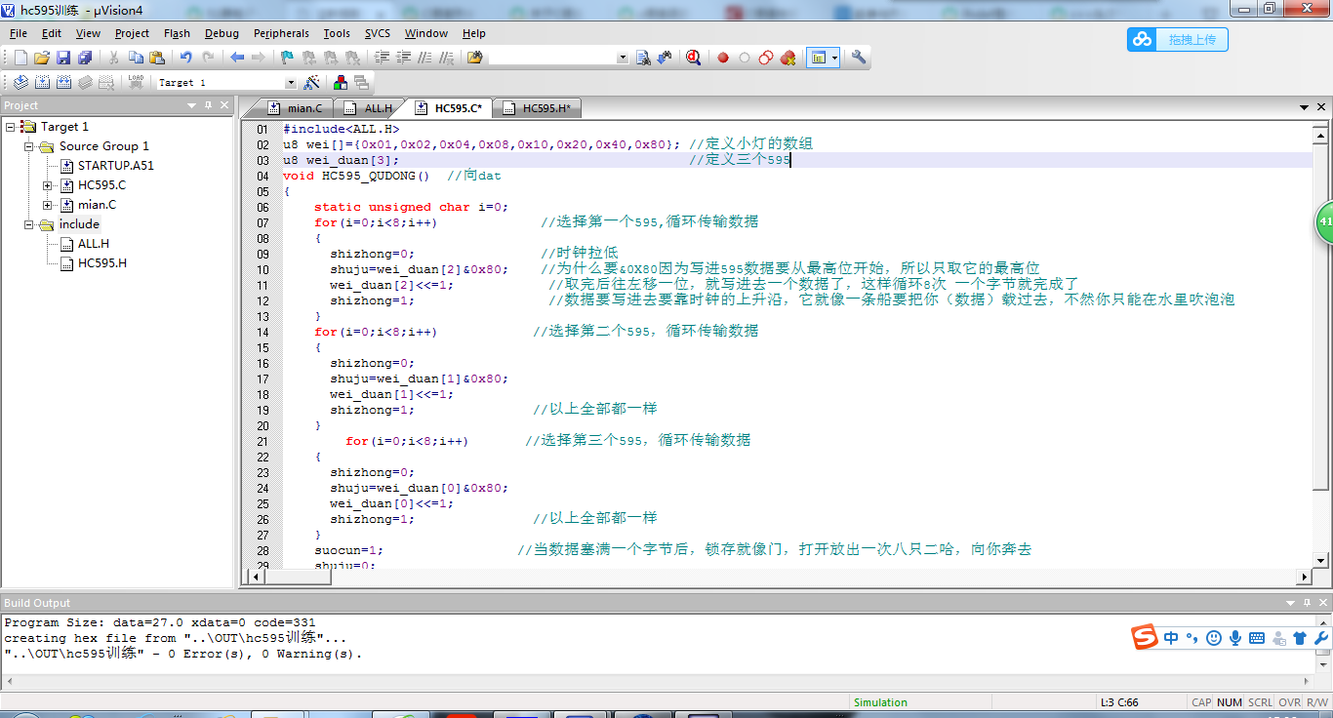
Task: Undo the last edit
Action: 186,58
